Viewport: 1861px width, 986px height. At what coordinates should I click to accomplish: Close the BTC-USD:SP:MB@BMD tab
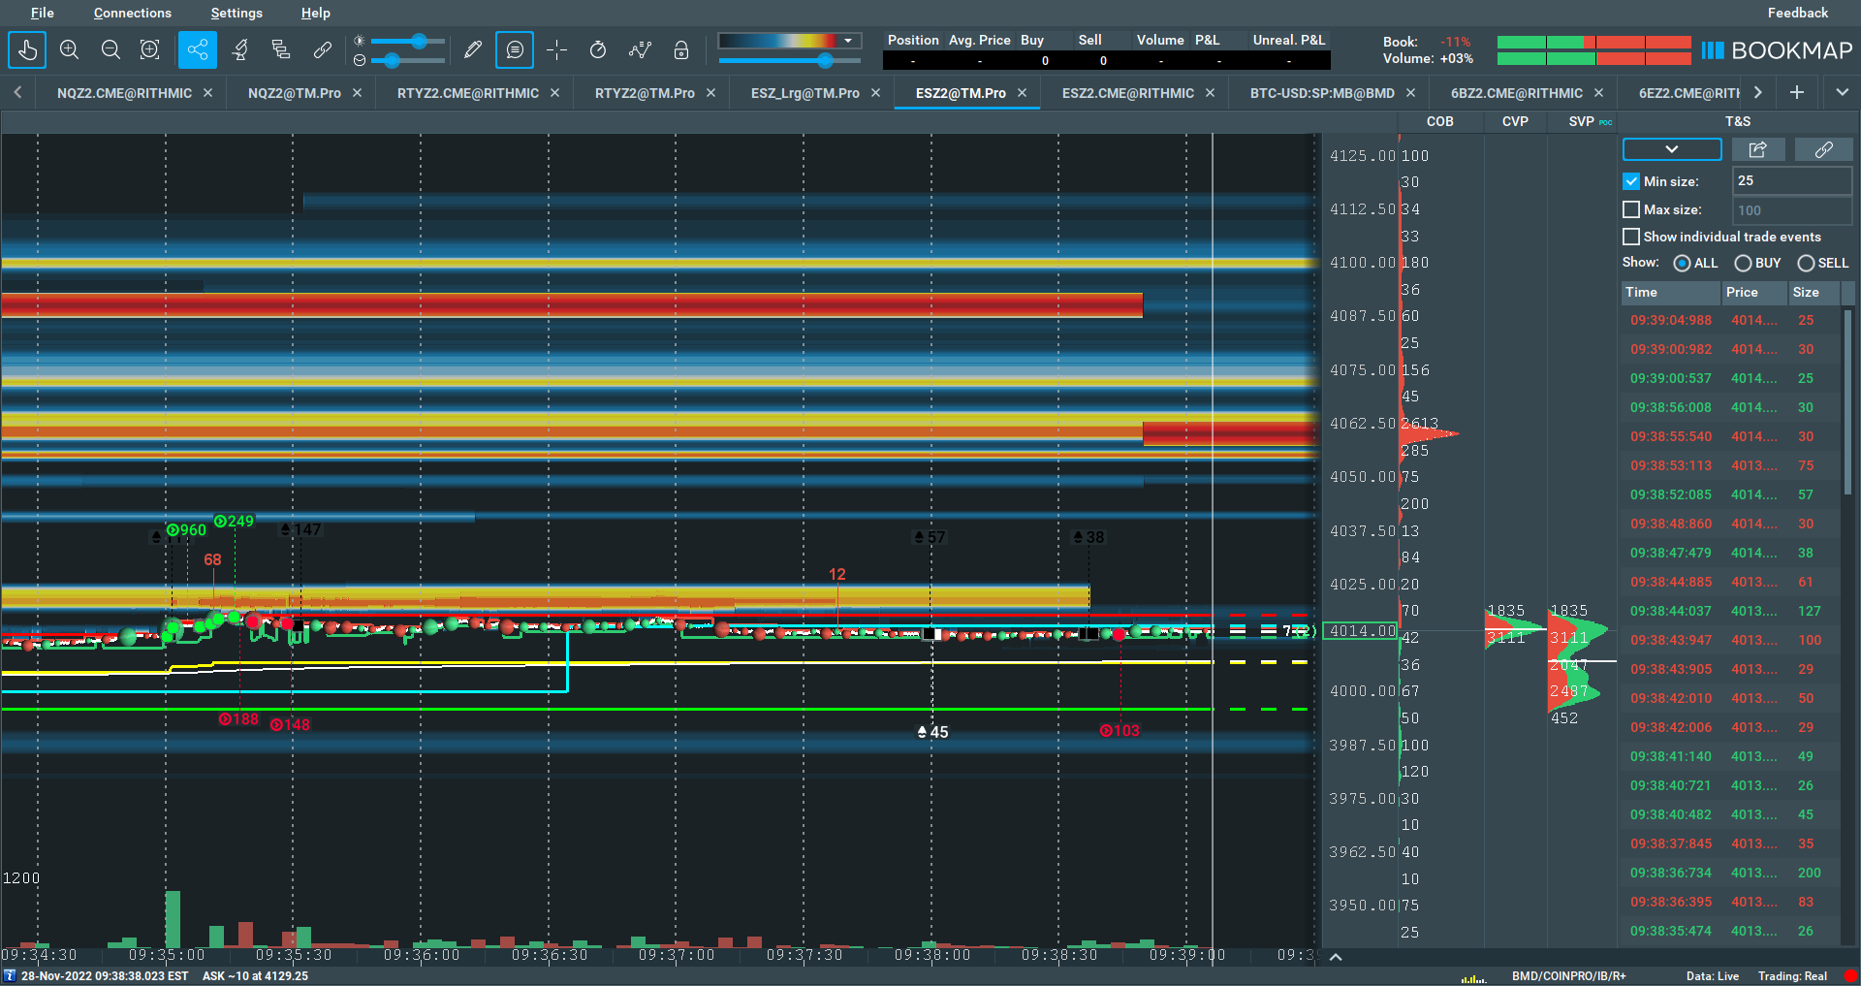(1410, 93)
